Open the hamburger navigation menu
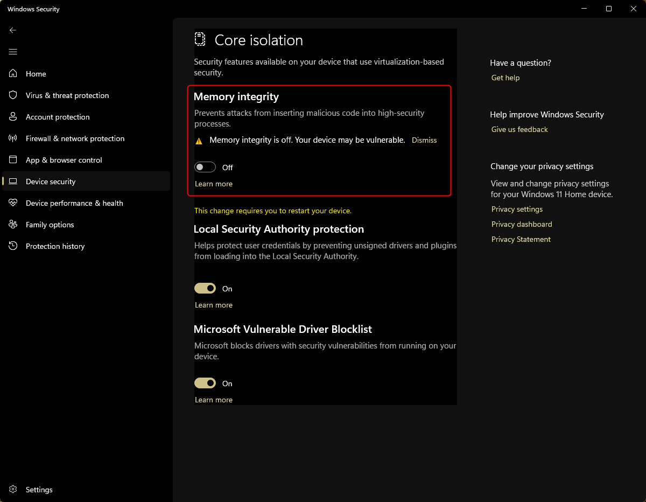Image resolution: width=646 pixels, height=502 pixels. (x=13, y=52)
